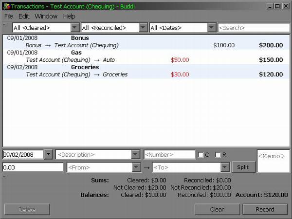
Task: Expand the All <Cleared> filter dropdown
Action: [x=75, y=28]
